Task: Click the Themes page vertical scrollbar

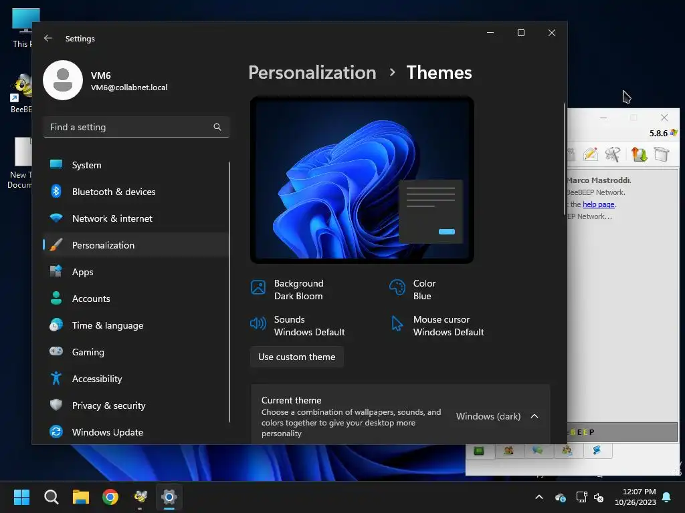Action: 565,159
